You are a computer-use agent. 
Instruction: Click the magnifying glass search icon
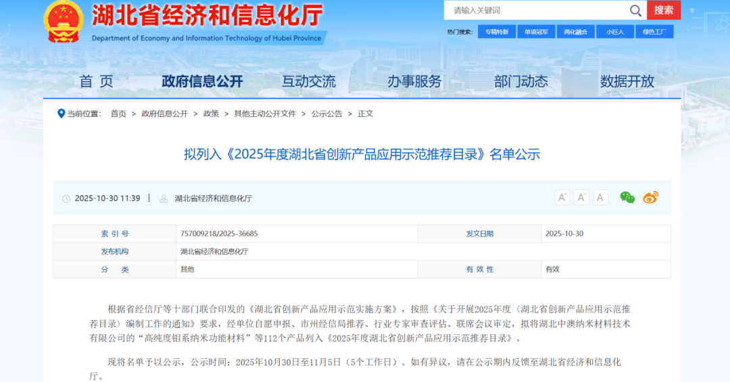pyautogui.click(x=635, y=10)
